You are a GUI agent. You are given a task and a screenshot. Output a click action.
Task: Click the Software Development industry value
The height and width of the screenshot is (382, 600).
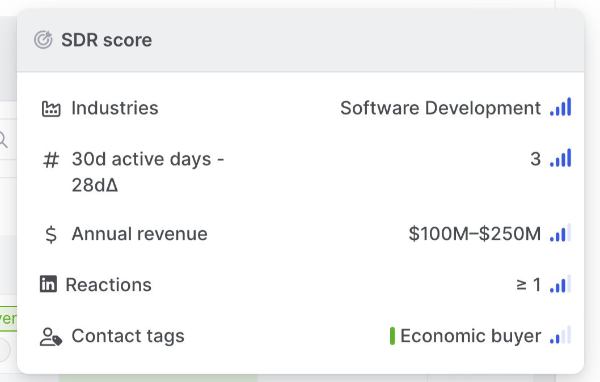tap(441, 108)
